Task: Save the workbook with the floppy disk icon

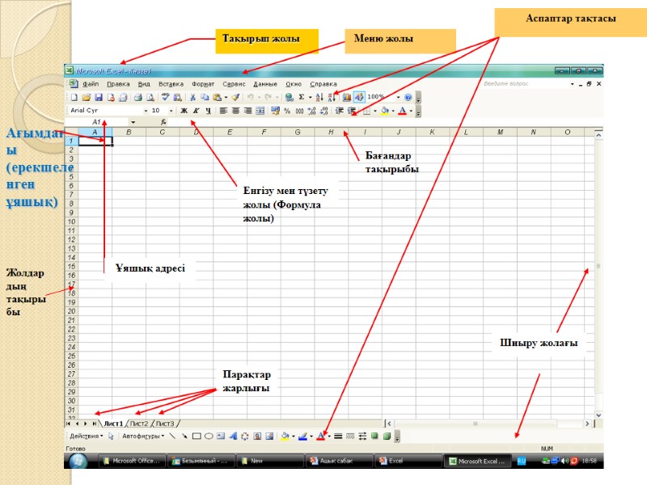Action: (x=98, y=97)
